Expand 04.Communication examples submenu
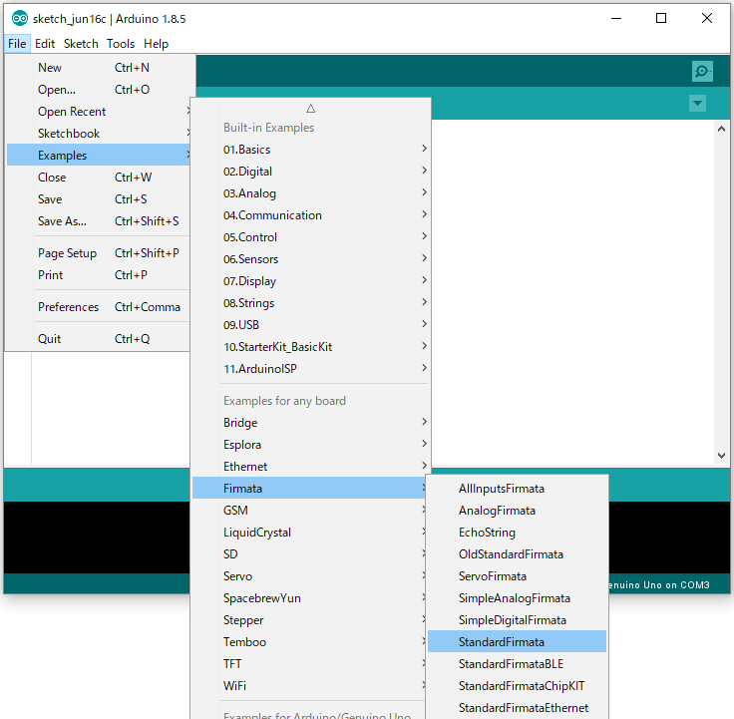This screenshot has height=719, width=734. [311, 215]
